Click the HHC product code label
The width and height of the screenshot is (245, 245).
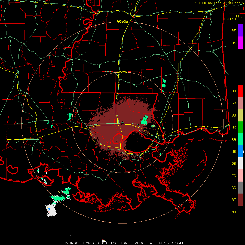click(x=239, y=16)
